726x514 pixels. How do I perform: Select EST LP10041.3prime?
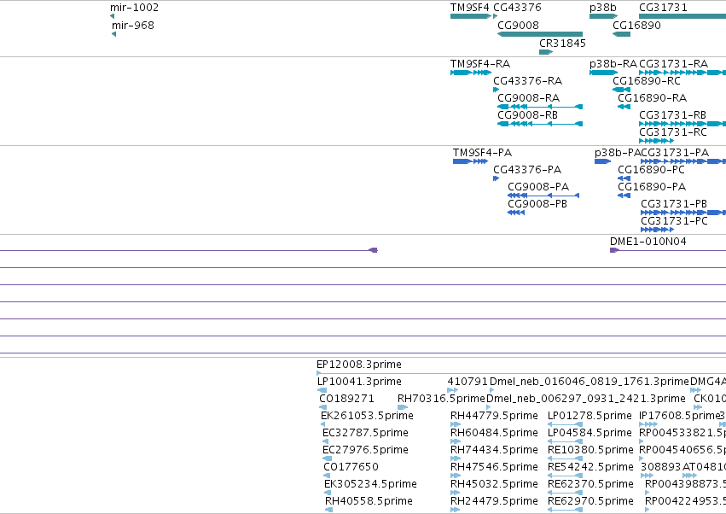(x=322, y=390)
